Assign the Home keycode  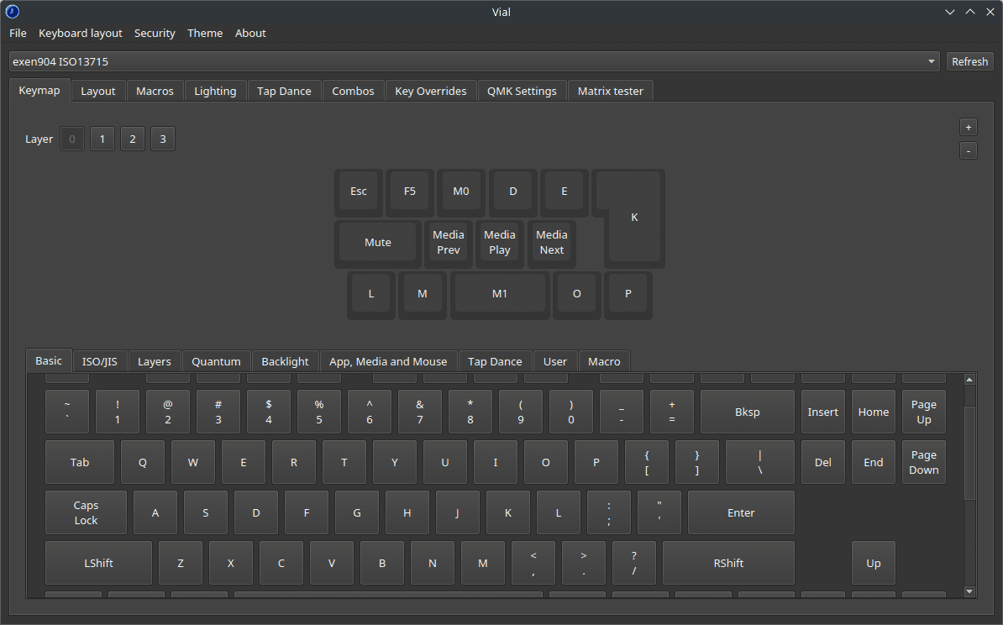point(873,412)
